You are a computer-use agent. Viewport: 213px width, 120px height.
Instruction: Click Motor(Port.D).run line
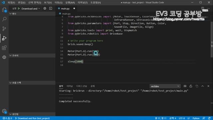(84, 55)
